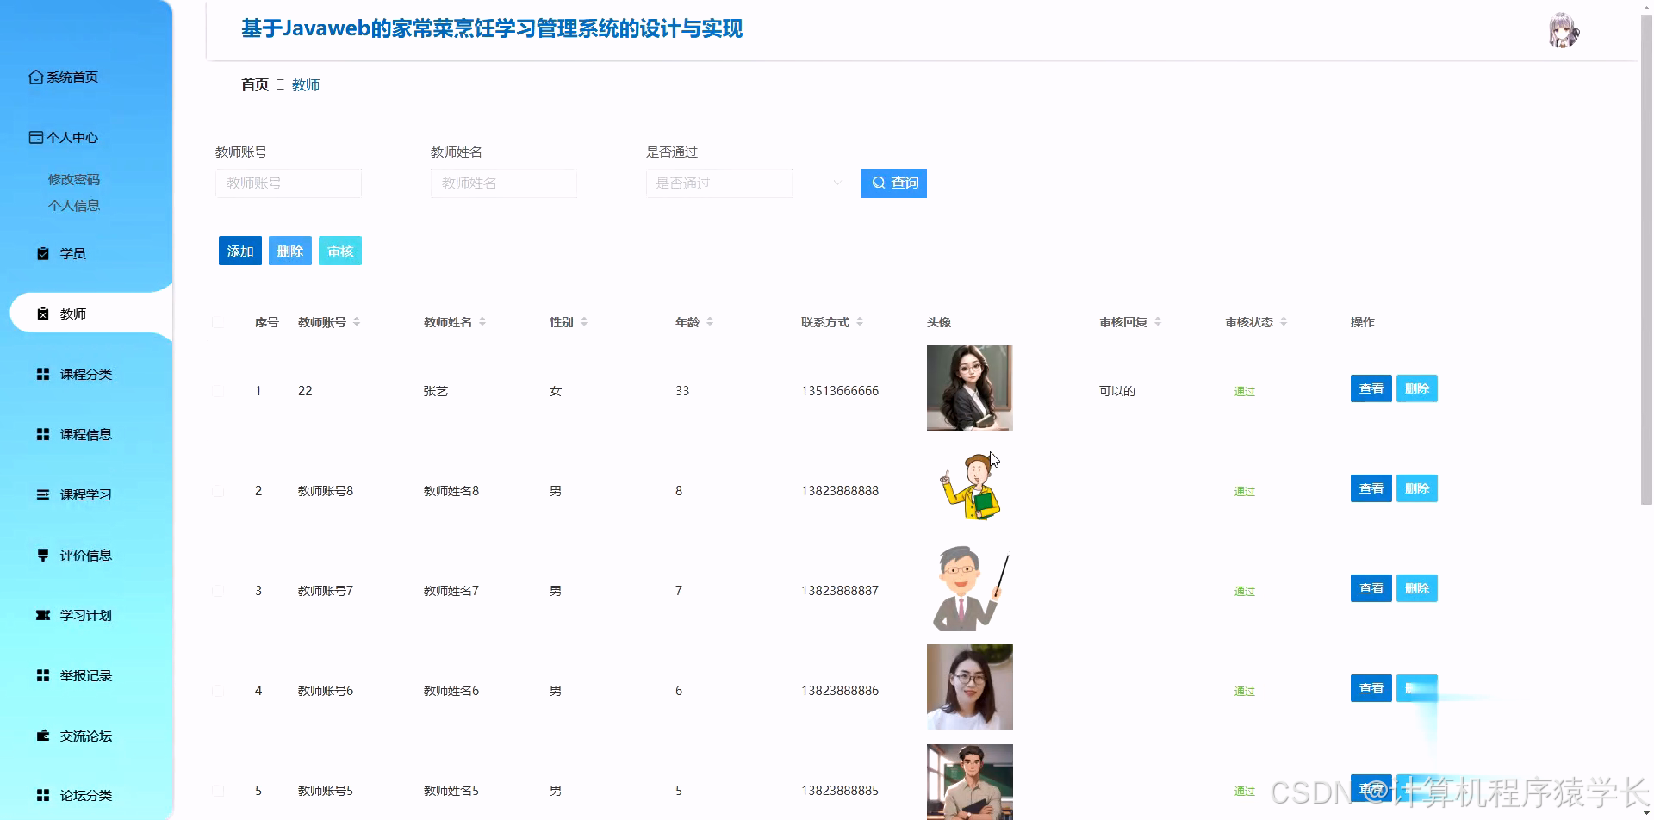This screenshot has width=1654, height=820.
Task: Open the 系统首页 home icon
Action: pyautogui.click(x=34, y=77)
